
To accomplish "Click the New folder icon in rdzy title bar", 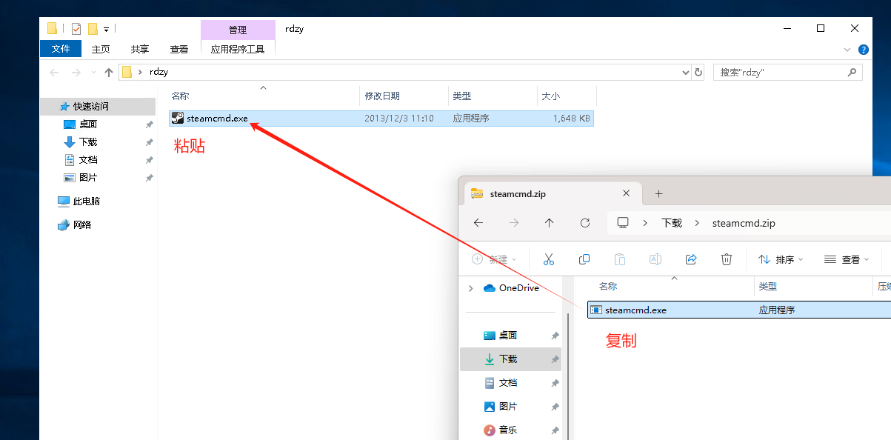I will [x=93, y=29].
